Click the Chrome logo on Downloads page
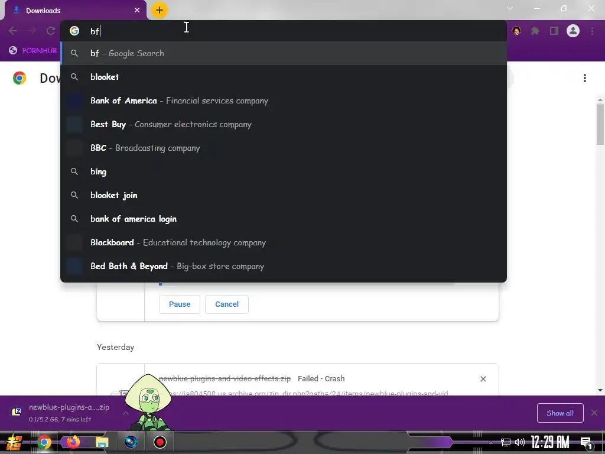The image size is (605, 454). tap(19, 78)
